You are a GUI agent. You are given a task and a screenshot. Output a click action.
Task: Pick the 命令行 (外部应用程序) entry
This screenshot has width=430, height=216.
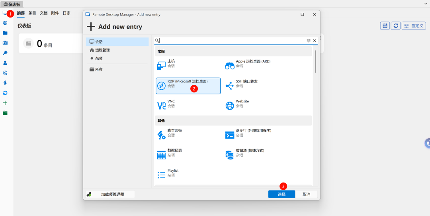pos(256,135)
